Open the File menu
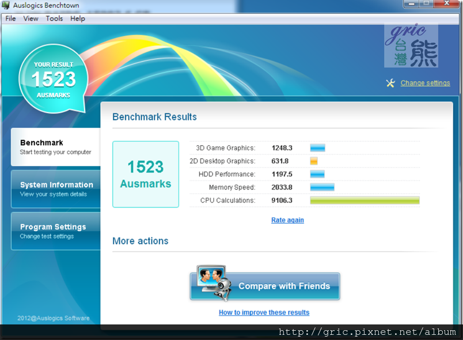Image resolution: width=463 pixels, height=340 pixels. click(10, 18)
